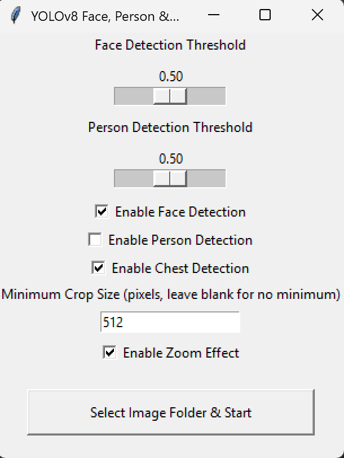This screenshot has width=344, height=458.
Task: Turn off the Enable Zoom Effect checkbox
Action: pyautogui.click(x=110, y=353)
